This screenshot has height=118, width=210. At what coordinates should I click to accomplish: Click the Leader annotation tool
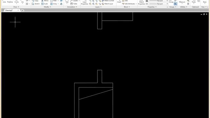click(x=74, y=1)
